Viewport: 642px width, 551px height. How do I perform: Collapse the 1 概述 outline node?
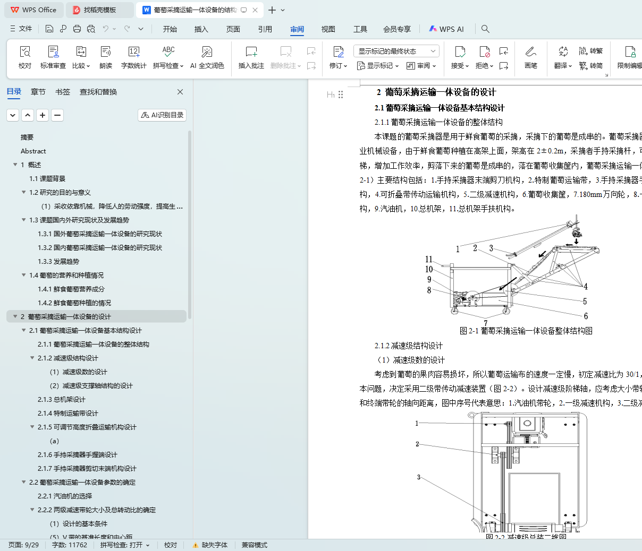pos(15,165)
